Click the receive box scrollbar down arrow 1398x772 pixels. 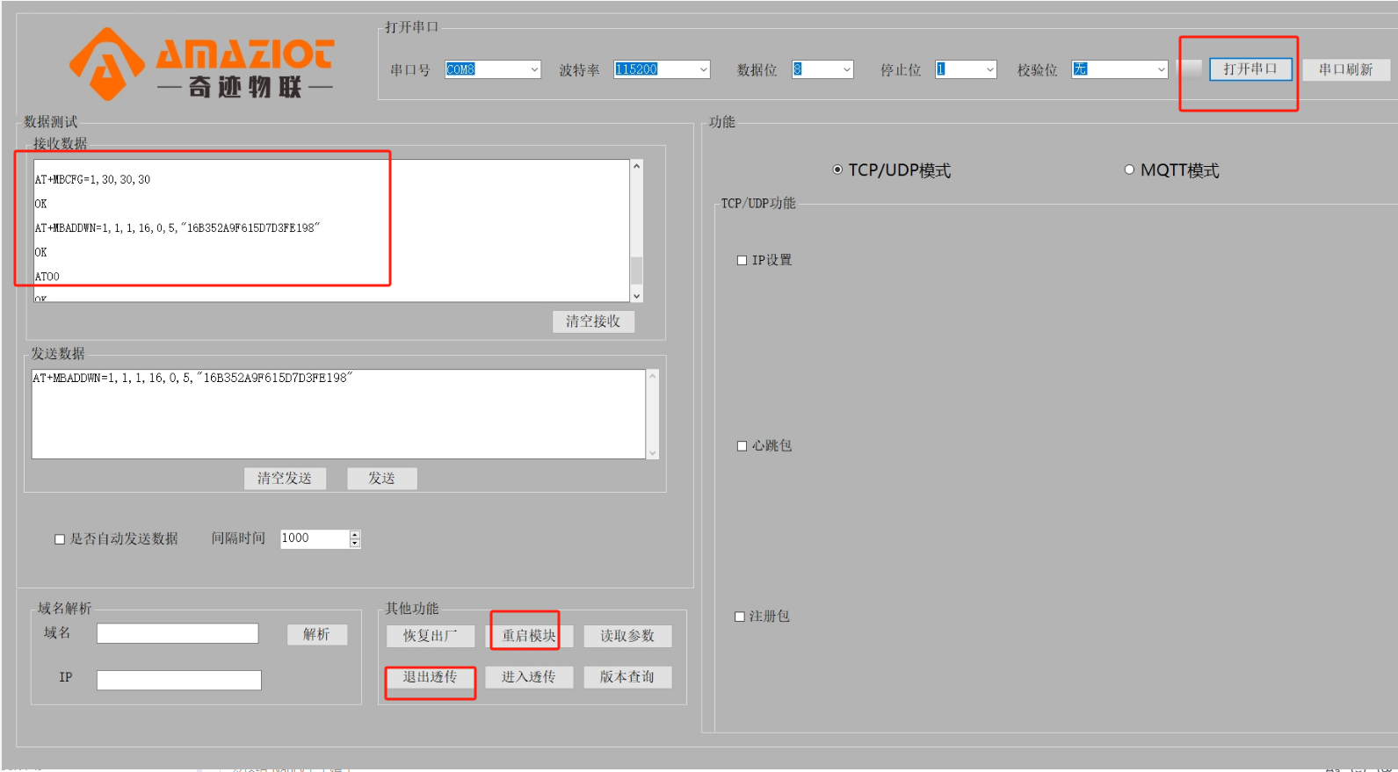[637, 296]
